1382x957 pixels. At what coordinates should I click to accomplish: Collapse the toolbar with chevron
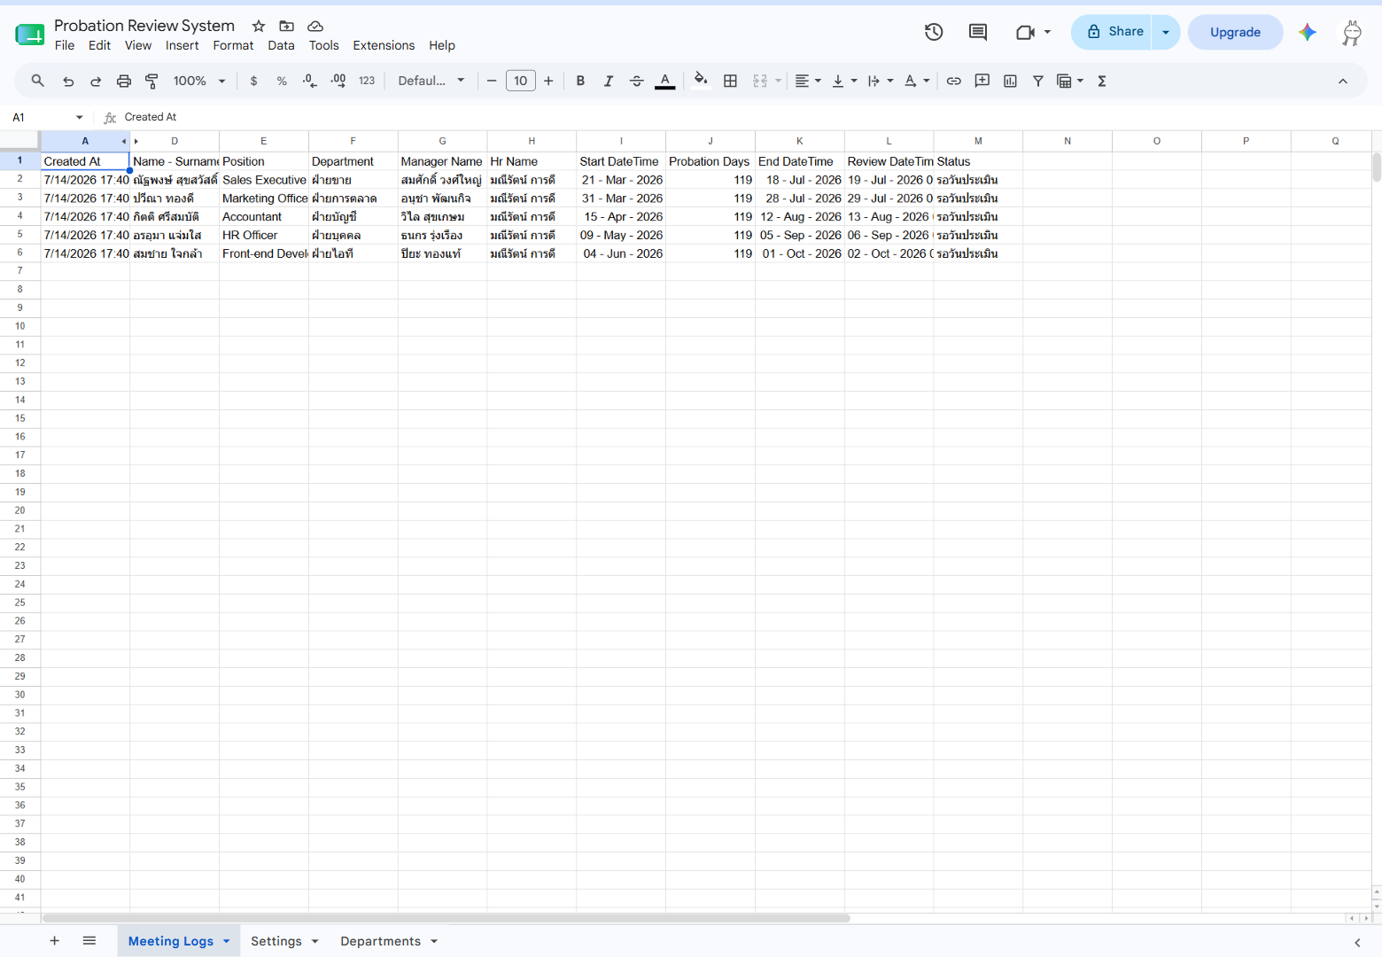coord(1343,81)
